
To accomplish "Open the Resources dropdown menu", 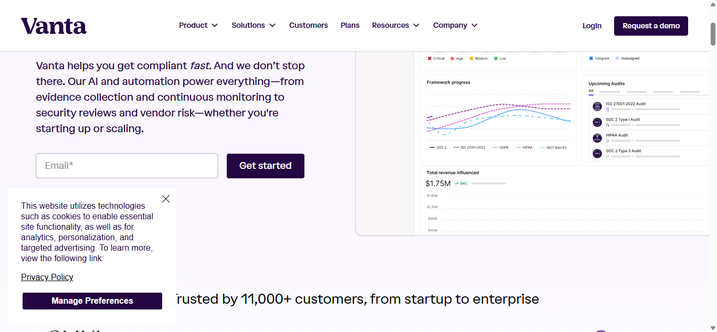I will [396, 25].
